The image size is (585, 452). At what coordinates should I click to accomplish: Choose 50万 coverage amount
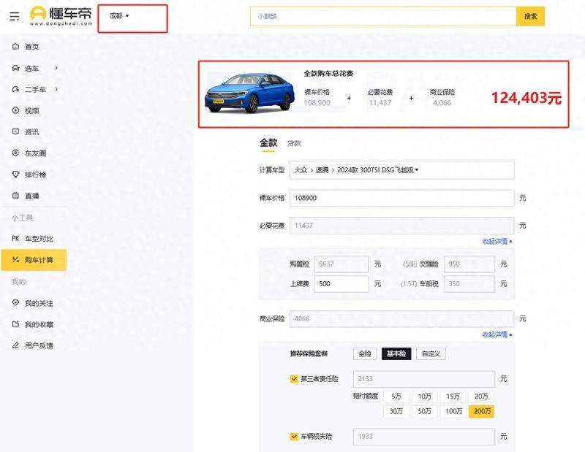point(425,411)
